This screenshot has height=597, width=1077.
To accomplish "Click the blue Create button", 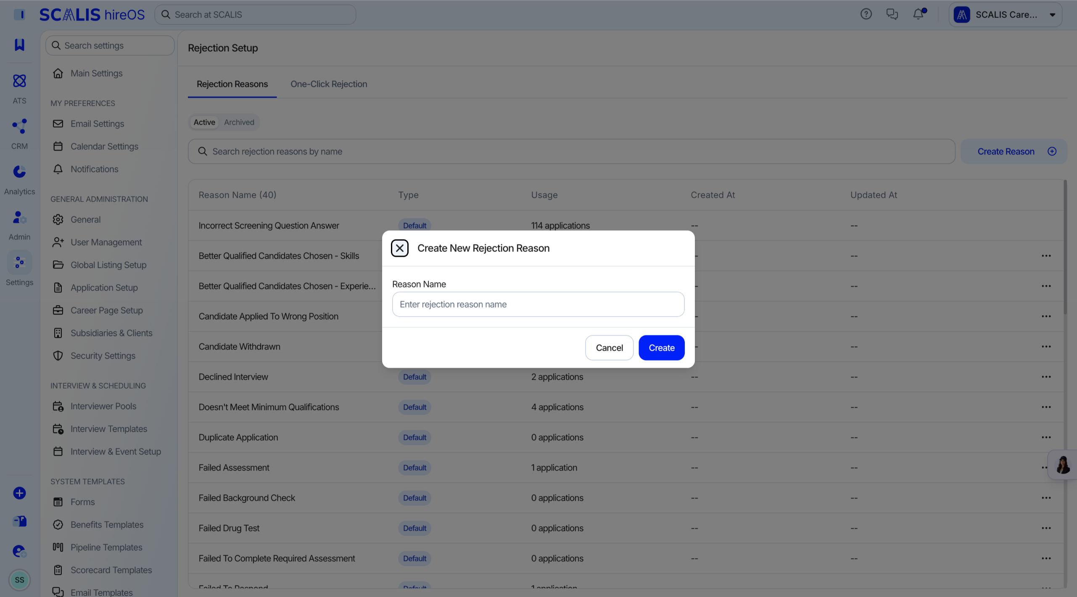I will [x=661, y=348].
